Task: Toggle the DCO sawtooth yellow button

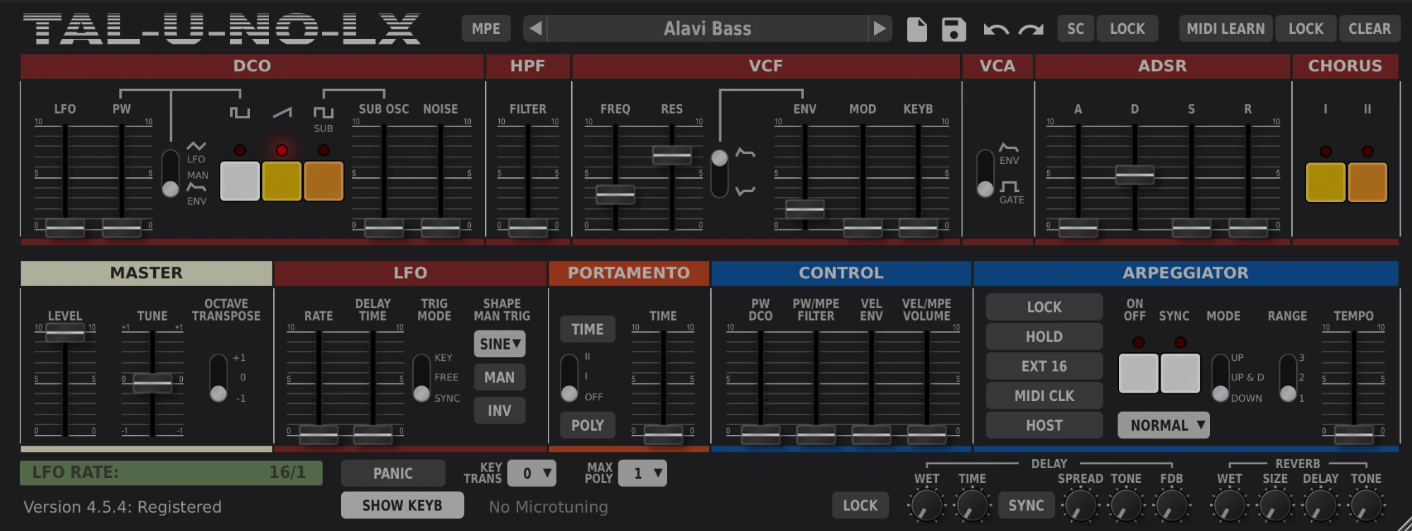Action: (x=282, y=181)
